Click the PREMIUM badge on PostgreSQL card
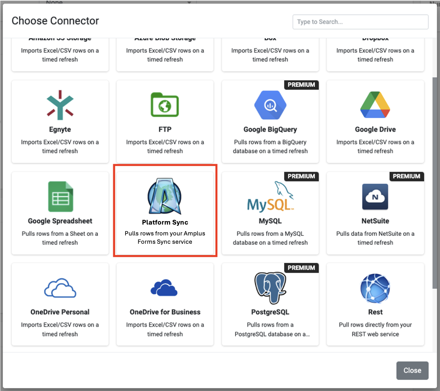Image resolution: width=440 pixels, height=391 pixels. pos(301,268)
